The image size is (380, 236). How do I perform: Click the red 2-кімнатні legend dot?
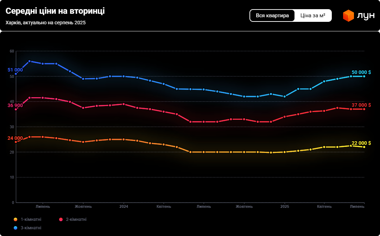61,219
